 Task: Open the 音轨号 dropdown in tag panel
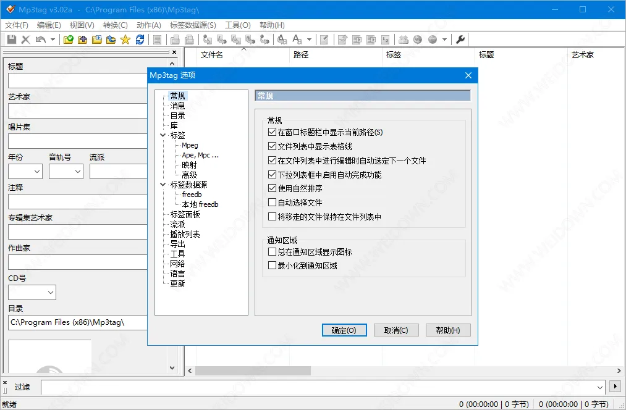tap(78, 172)
